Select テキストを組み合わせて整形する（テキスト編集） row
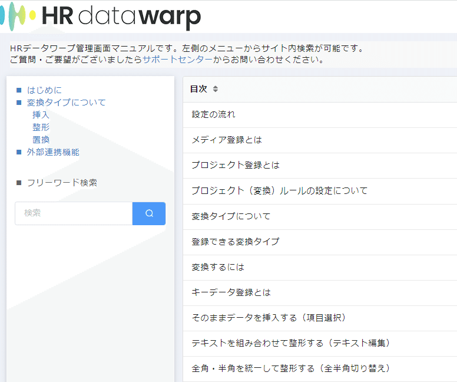The height and width of the screenshot is (382, 457). pos(320,344)
